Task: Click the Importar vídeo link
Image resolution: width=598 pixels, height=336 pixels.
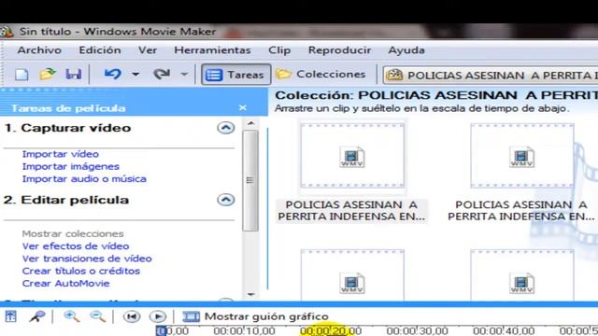Action: click(x=60, y=154)
